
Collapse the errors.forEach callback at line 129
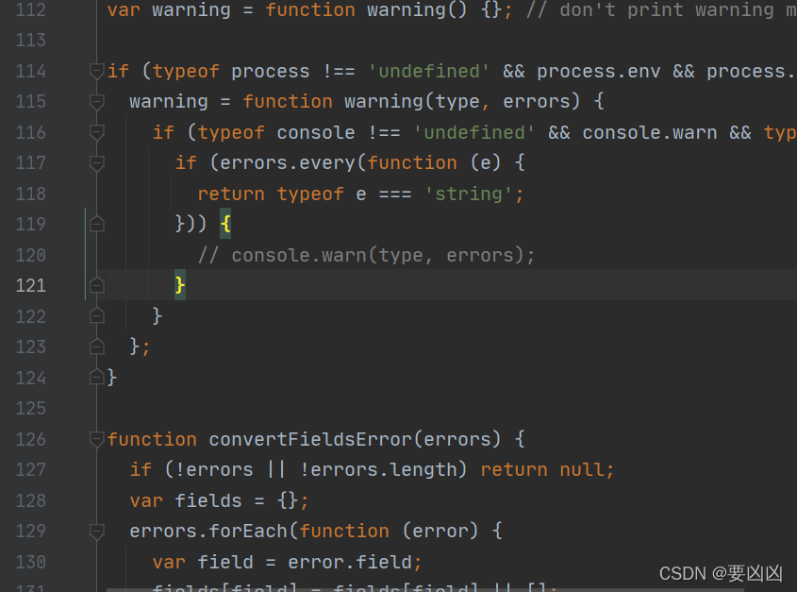(x=95, y=531)
